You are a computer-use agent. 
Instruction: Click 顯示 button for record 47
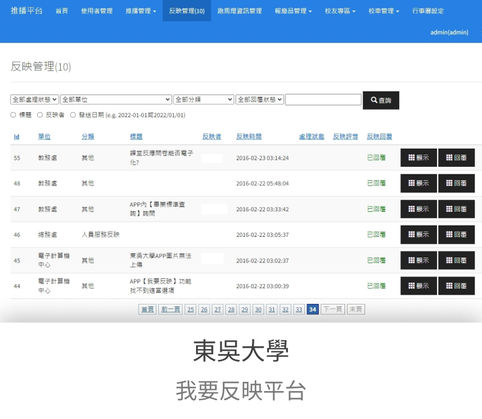point(419,209)
